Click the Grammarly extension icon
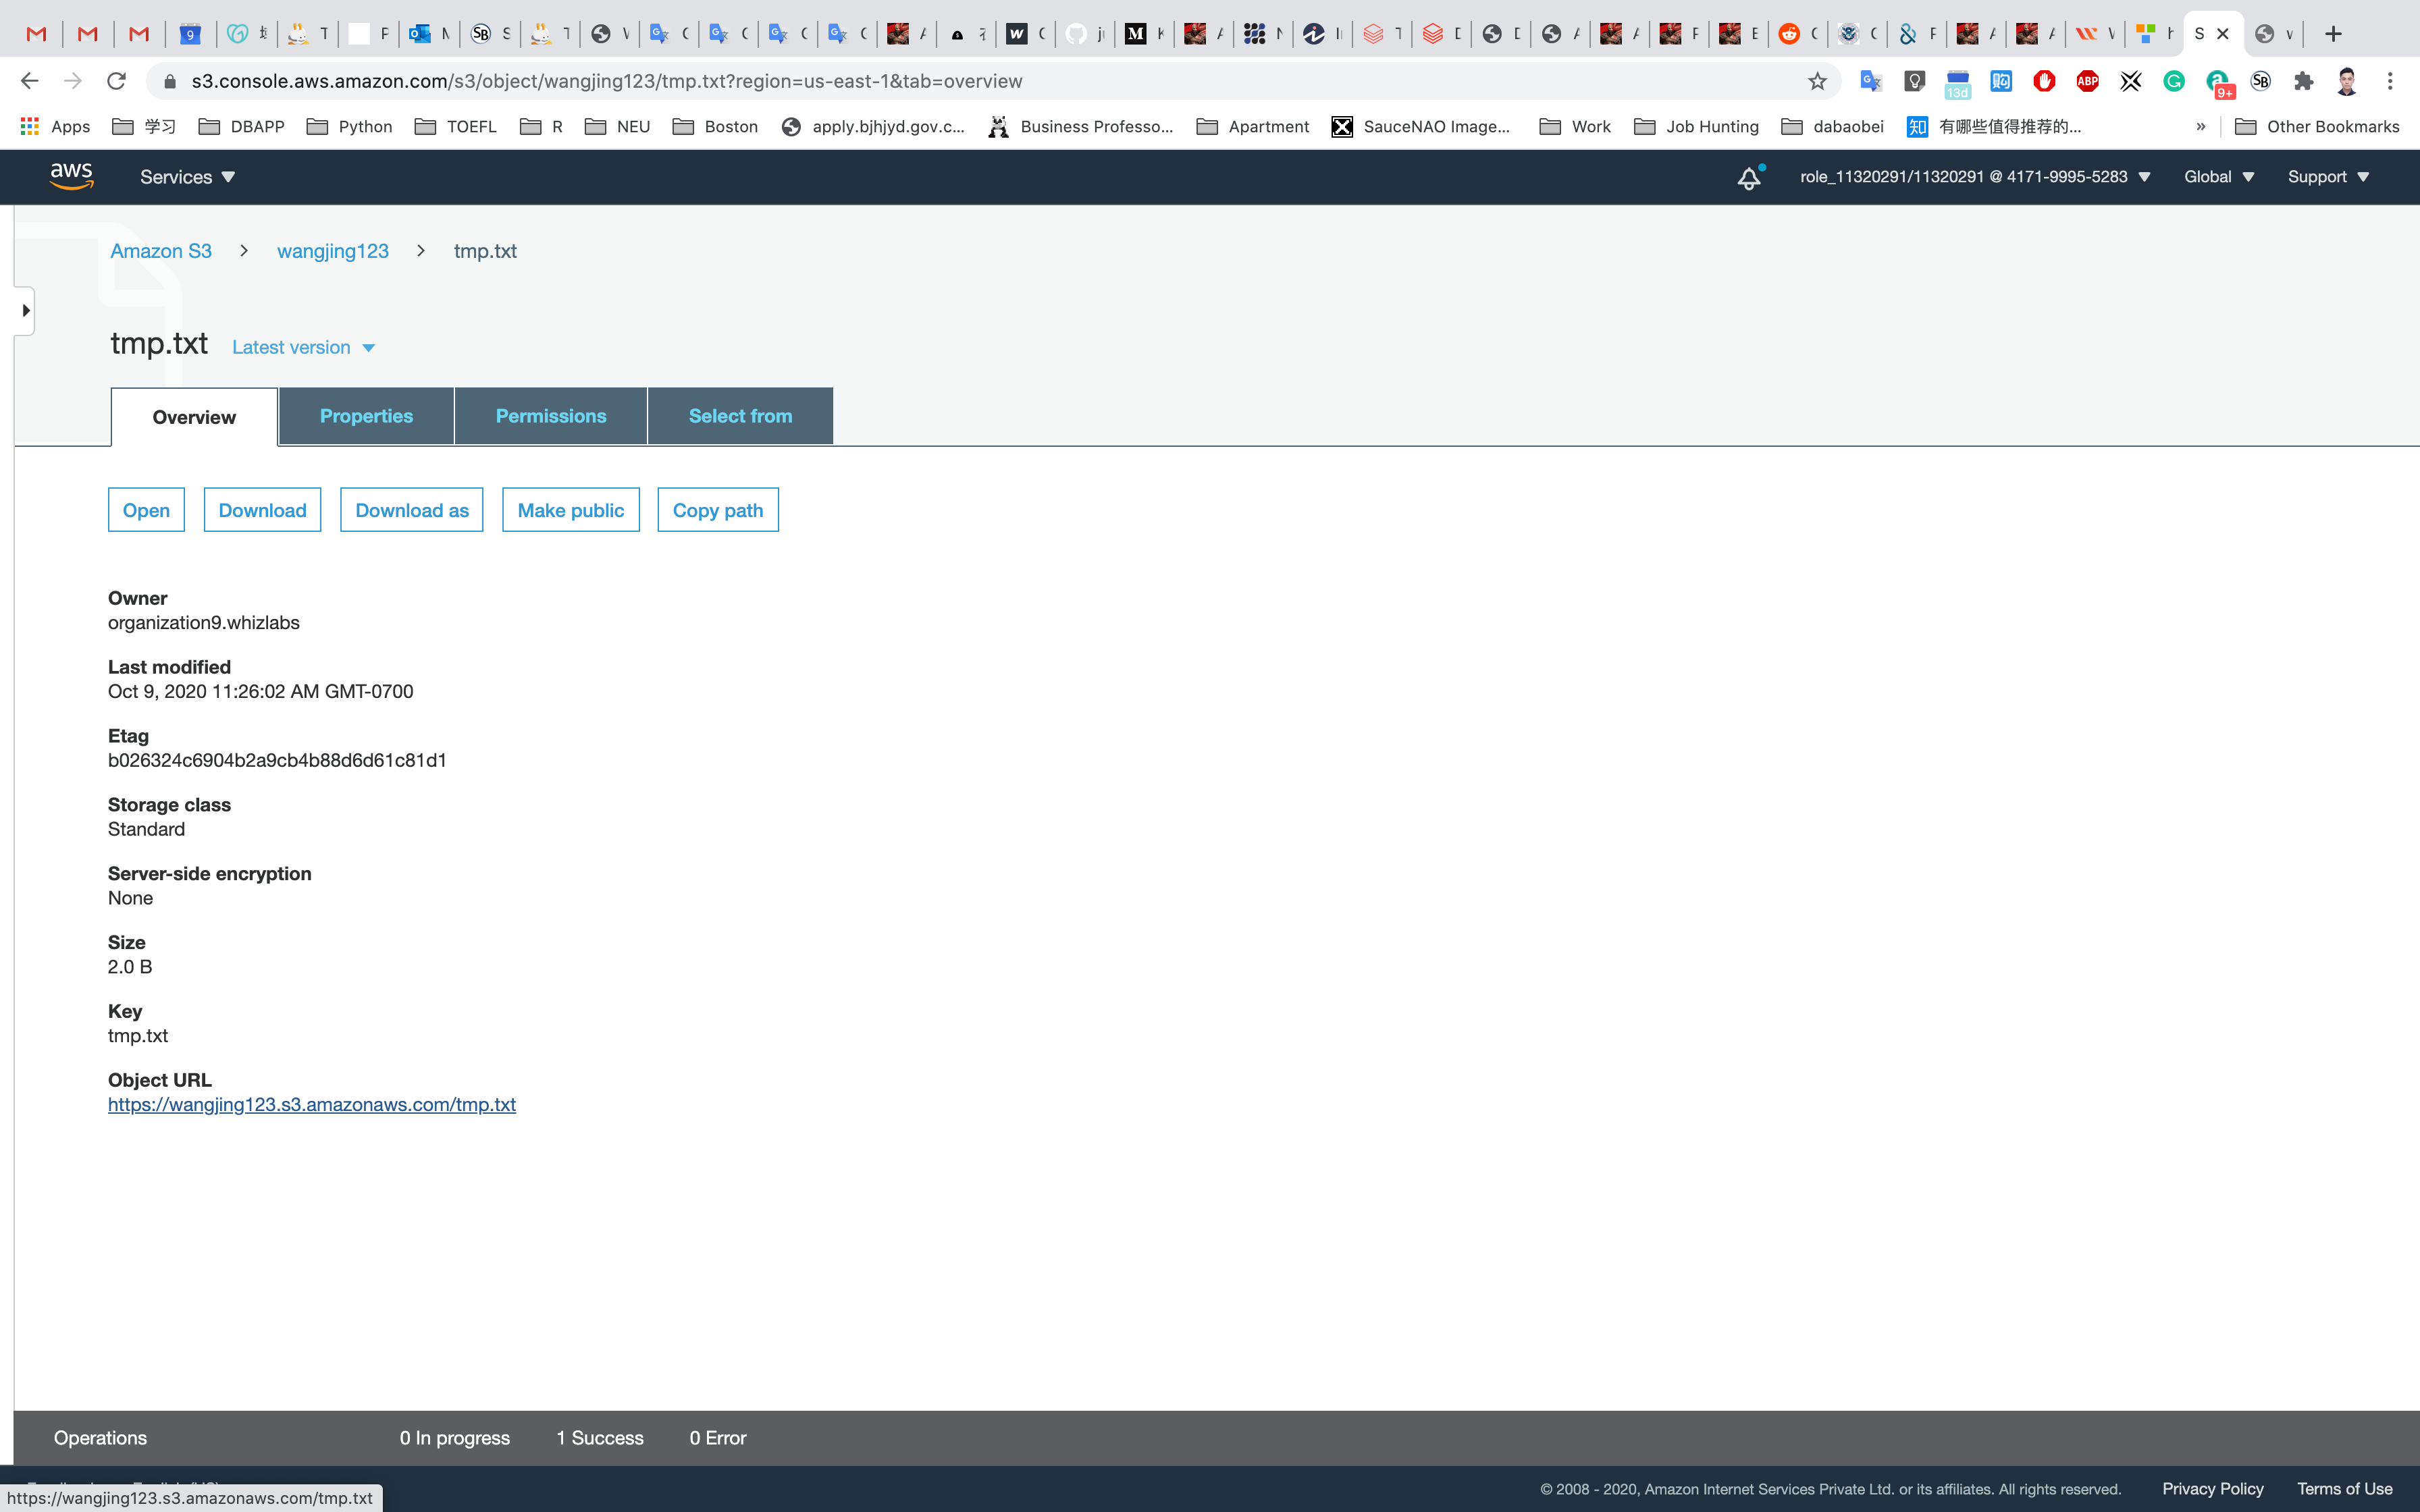Image resolution: width=2420 pixels, height=1512 pixels. click(x=2174, y=81)
